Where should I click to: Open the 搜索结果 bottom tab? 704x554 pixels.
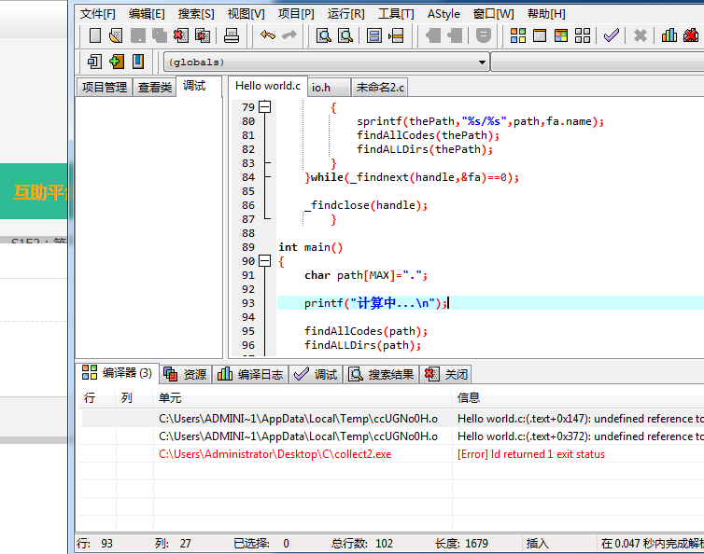pyautogui.click(x=381, y=374)
